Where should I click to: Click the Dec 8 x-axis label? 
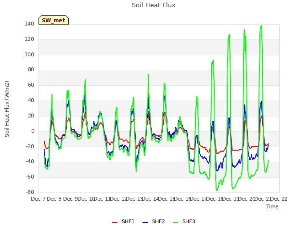pos(54,199)
